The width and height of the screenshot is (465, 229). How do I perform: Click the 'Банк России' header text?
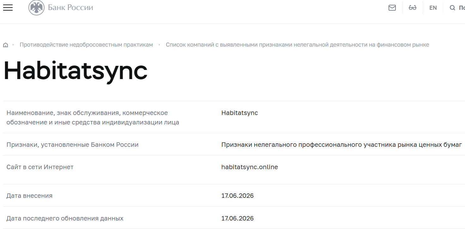coord(70,8)
